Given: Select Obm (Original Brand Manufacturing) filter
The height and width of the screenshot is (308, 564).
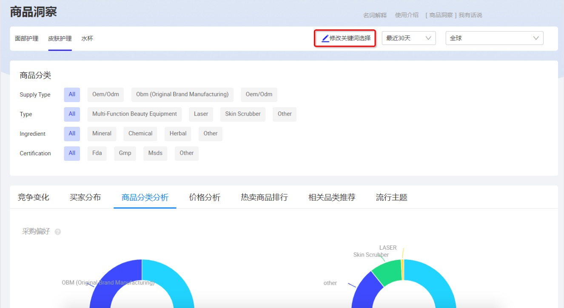Looking at the screenshot, I should pyautogui.click(x=182, y=94).
